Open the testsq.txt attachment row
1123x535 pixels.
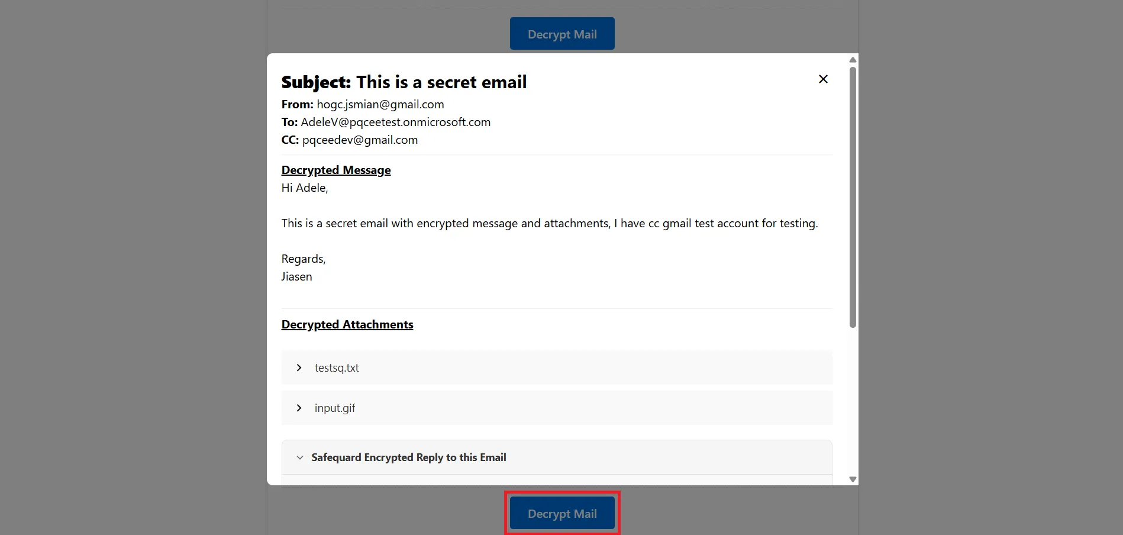(x=556, y=368)
